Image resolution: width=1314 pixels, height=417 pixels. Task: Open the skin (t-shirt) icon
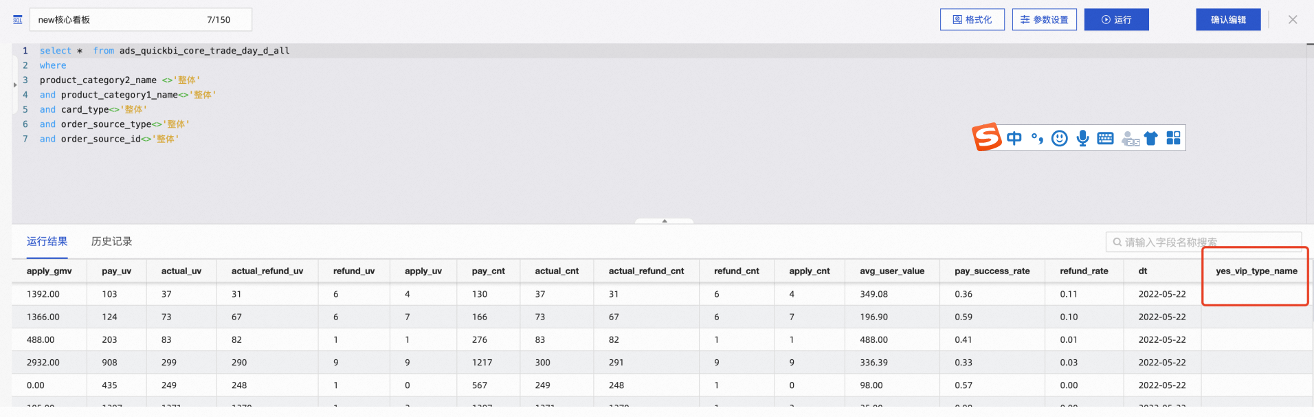point(1151,138)
